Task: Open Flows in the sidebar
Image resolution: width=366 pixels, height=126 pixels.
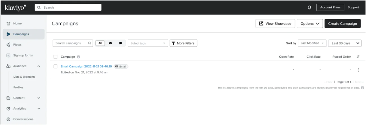Action: coord(17,45)
